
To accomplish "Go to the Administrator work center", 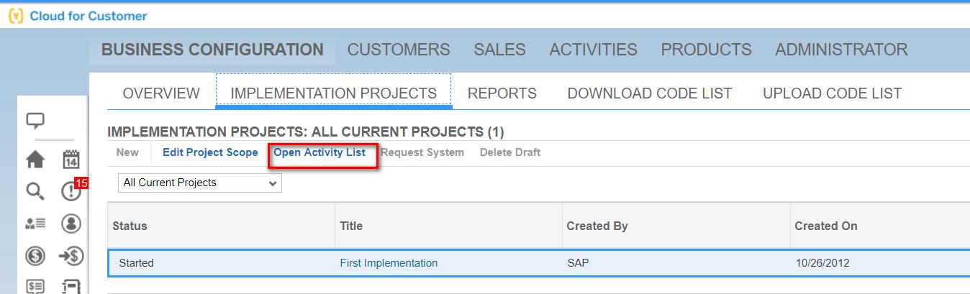I will click(x=840, y=50).
